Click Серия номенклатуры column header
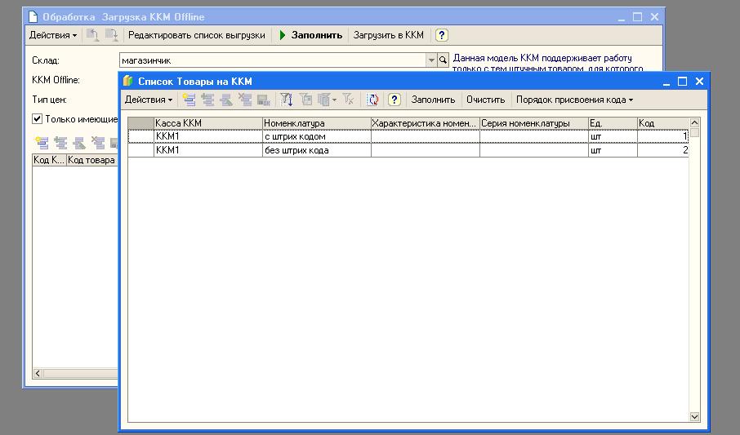The image size is (740, 435). pyautogui.click(x=533, y=123)
